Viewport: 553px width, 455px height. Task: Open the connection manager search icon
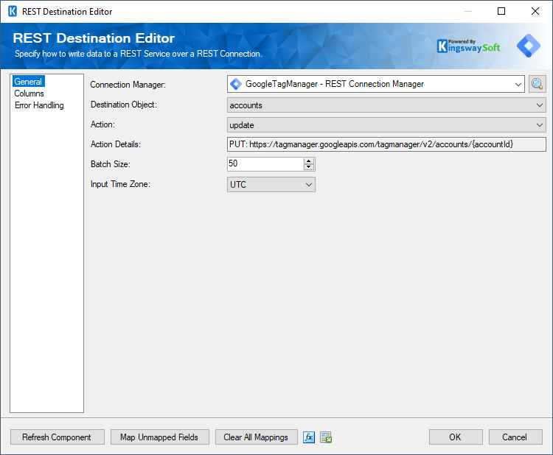(x=537, y=84)
